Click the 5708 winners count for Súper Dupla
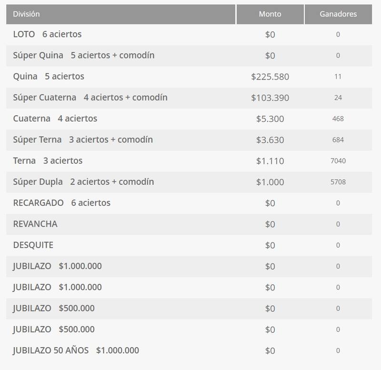This screenshot has height=370, width=381. pyautogui.click(x=338, y=182)
